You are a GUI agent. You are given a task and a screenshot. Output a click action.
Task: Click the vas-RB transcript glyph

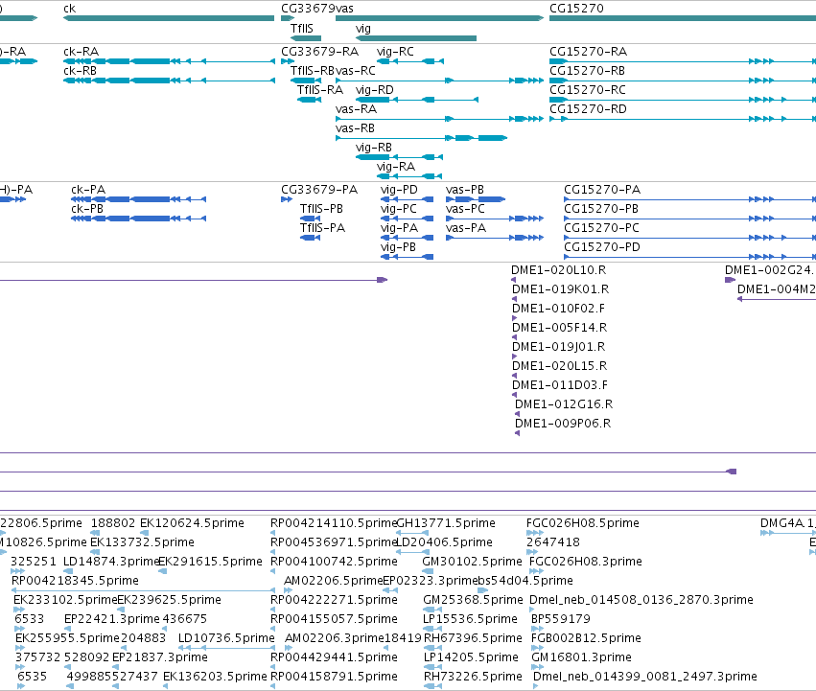point(422,138)
